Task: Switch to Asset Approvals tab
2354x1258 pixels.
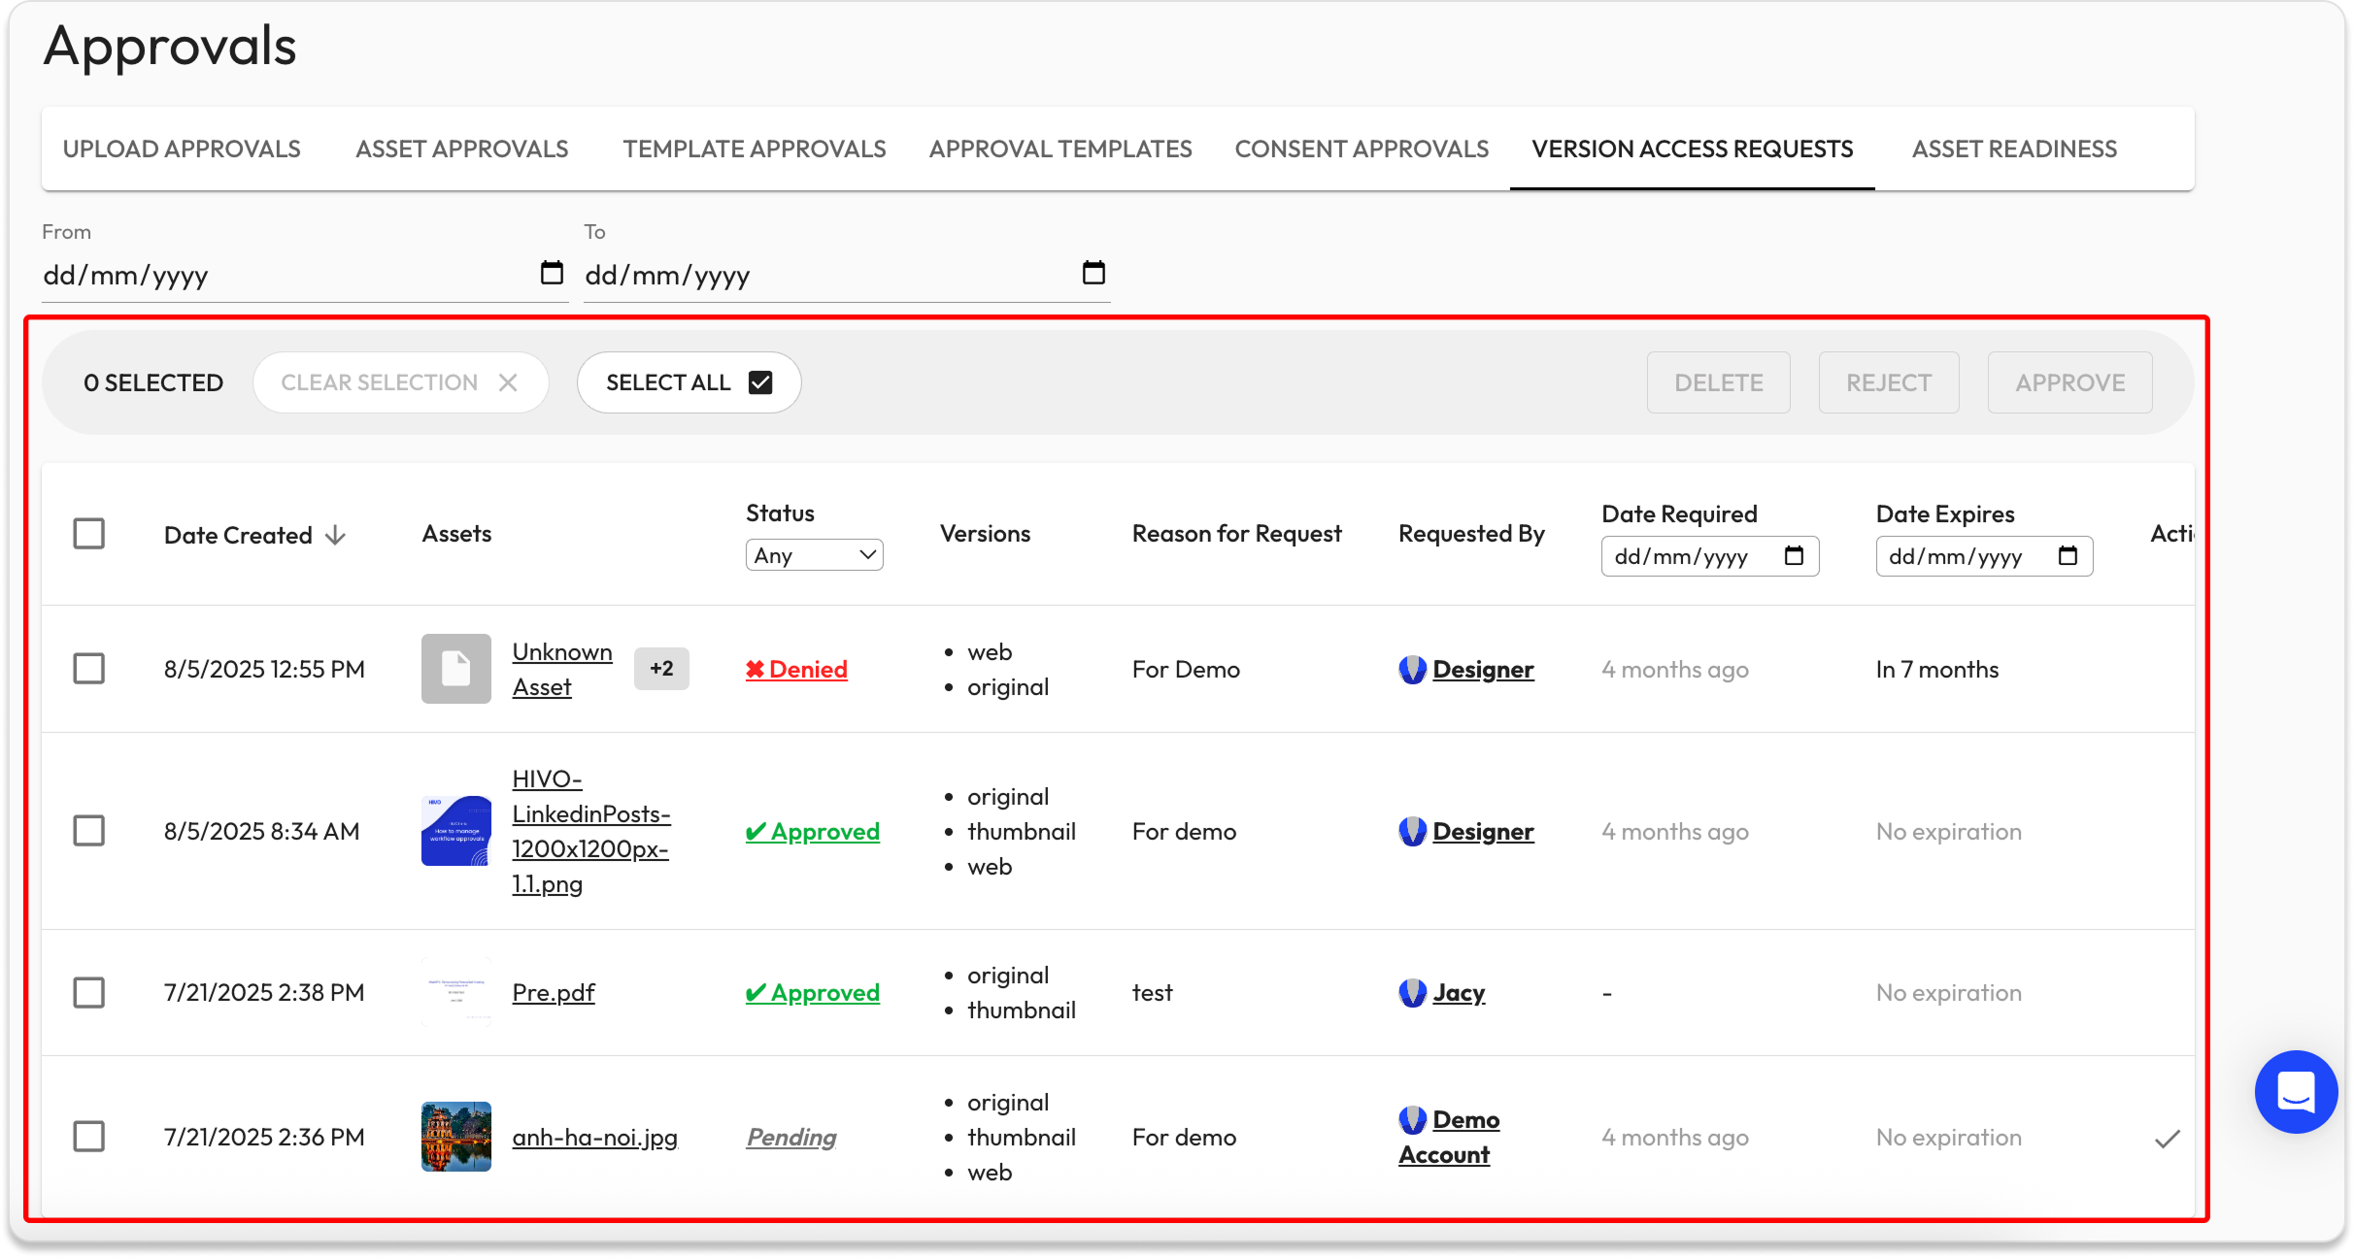Action: click(461, 149)
